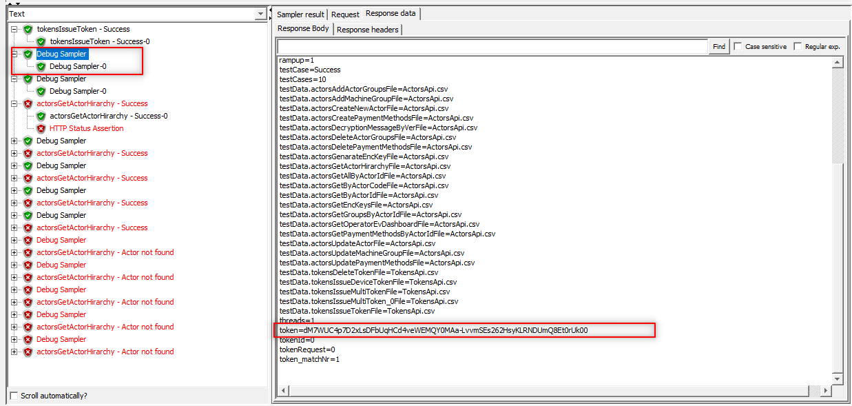
Task: Click into the response search field
Action: [492, 46]
